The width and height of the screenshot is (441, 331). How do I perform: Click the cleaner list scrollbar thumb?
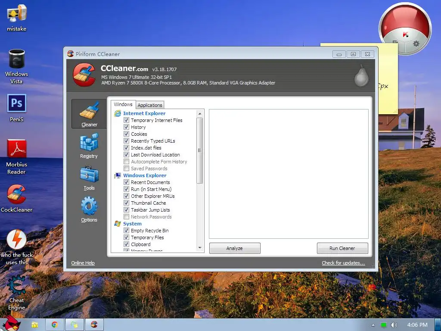(200, 150)
